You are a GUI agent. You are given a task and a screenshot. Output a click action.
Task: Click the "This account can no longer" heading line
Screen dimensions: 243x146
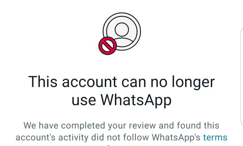pos(121,82)
